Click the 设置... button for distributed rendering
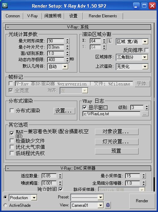158x212 pixels. tap(64, 111)
